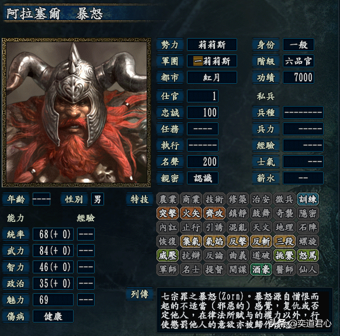Screen dimensions: 340x336
Task: Click the 火矢 skill badge
Action: (191, 214)
